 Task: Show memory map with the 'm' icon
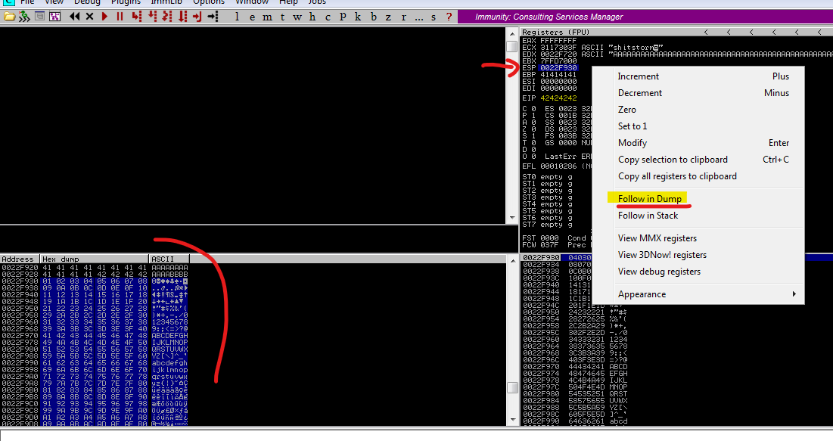[267, 17]
